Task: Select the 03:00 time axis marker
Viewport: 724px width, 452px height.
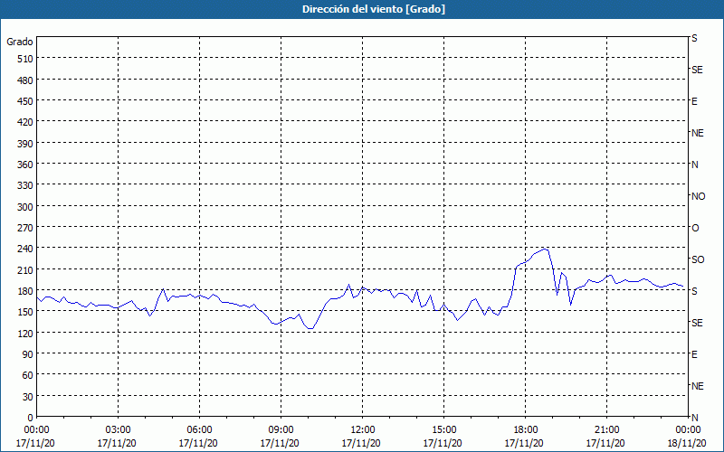Action: tap(119, 429)
